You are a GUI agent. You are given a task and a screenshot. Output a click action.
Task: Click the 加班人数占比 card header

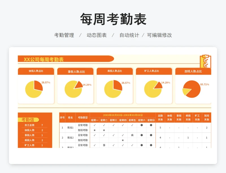pyautogui.click(x=193, y=71)
